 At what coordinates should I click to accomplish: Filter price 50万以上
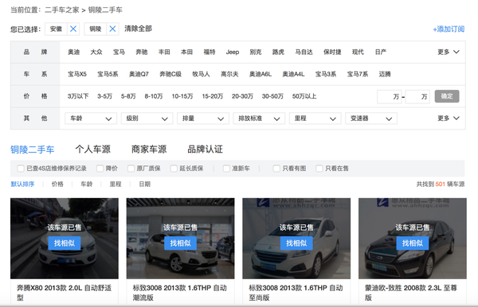pos(304,96)
